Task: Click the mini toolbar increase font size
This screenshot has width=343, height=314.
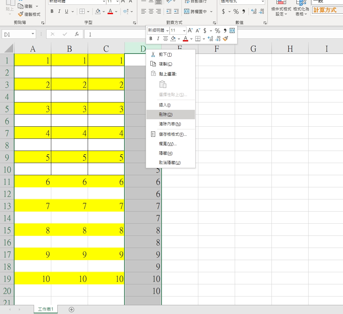Action: 190,30
